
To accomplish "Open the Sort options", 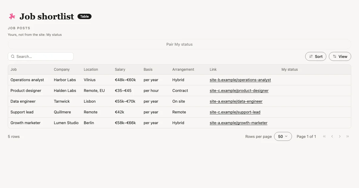I will tap(316, 56).
